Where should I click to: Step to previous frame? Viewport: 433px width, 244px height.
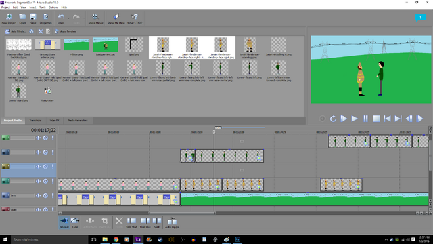[x=409, y=119]
